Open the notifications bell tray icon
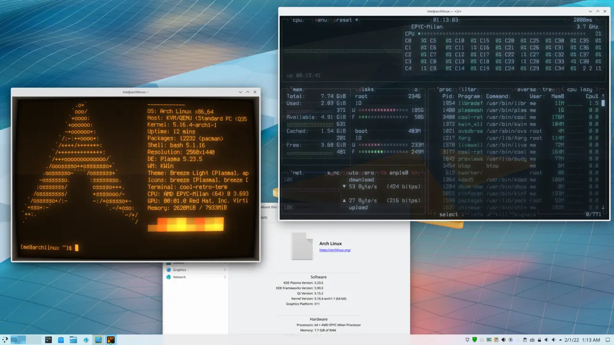This screenshot has height=345, width=614. [x=467, y=340]
